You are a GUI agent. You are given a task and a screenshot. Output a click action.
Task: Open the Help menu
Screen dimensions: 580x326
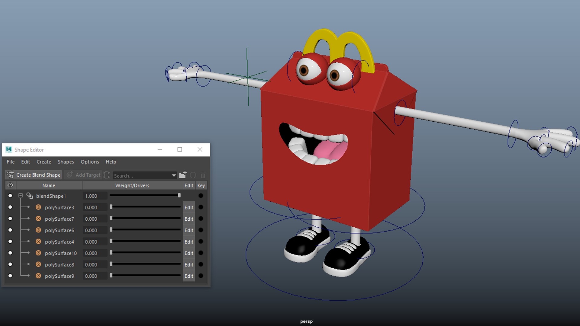[111, 162]
